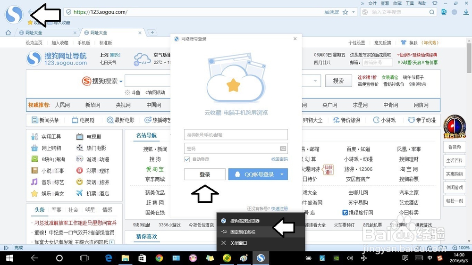Screen dimensions: 472x265
Task: Open the 文件 menu
Action: click(x=372, y=3)
